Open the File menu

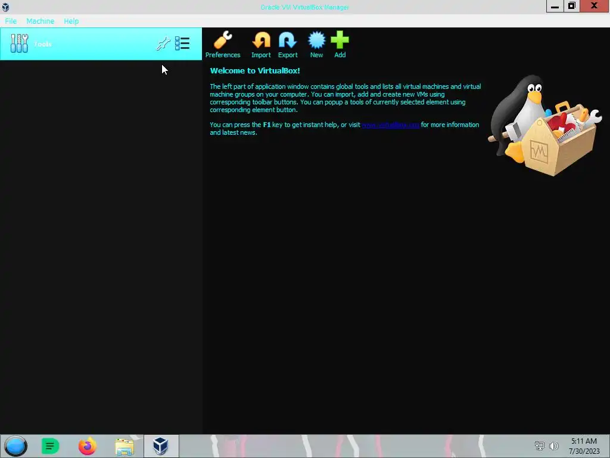(x=11, y=21)
